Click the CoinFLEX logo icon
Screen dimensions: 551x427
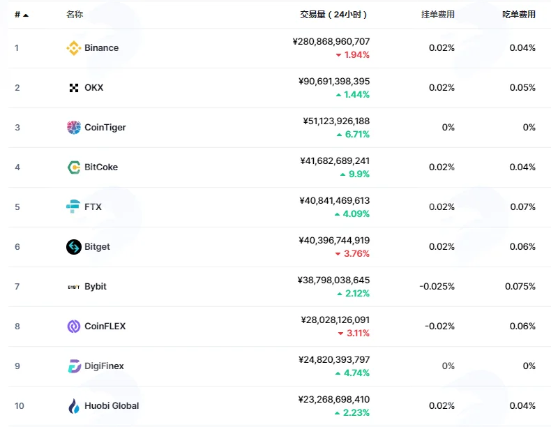[74, 327]
